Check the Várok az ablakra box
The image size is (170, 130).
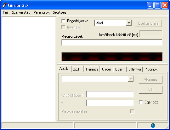132,111
